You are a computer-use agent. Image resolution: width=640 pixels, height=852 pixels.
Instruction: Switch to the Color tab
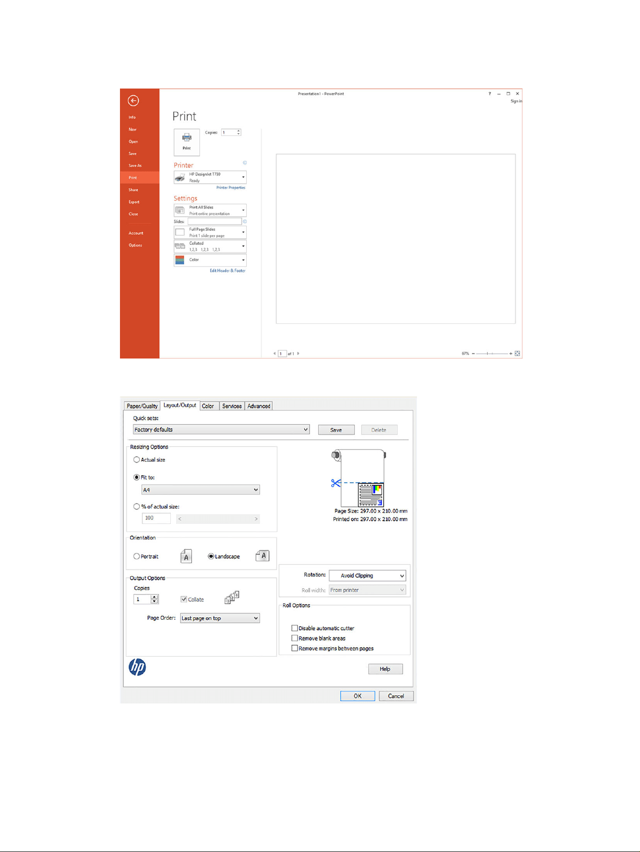(208, 406)
